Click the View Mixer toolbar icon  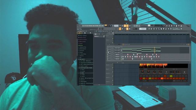(x=156, y=29)
